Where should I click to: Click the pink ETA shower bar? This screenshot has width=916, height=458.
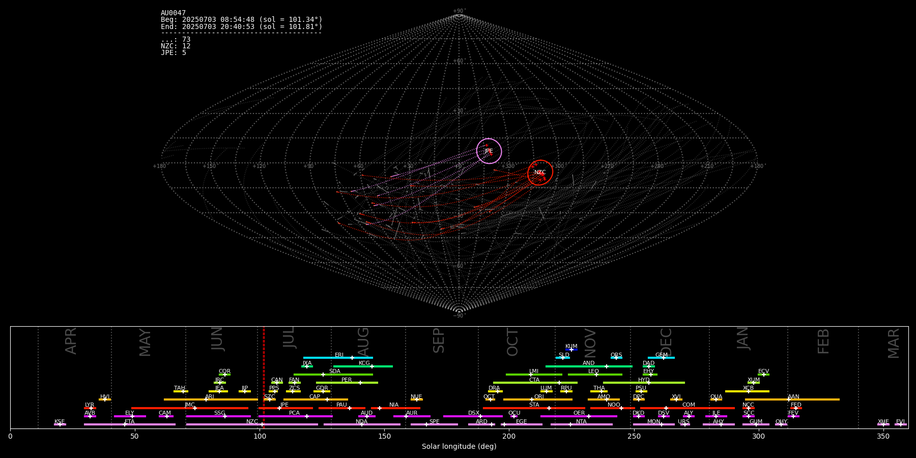coord(130,424)
